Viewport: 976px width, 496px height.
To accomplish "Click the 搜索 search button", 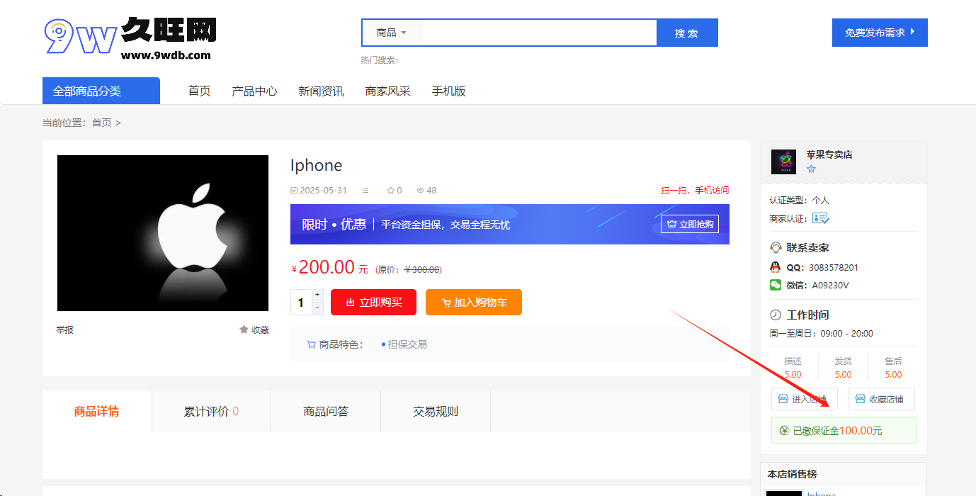I will point(687,33).
